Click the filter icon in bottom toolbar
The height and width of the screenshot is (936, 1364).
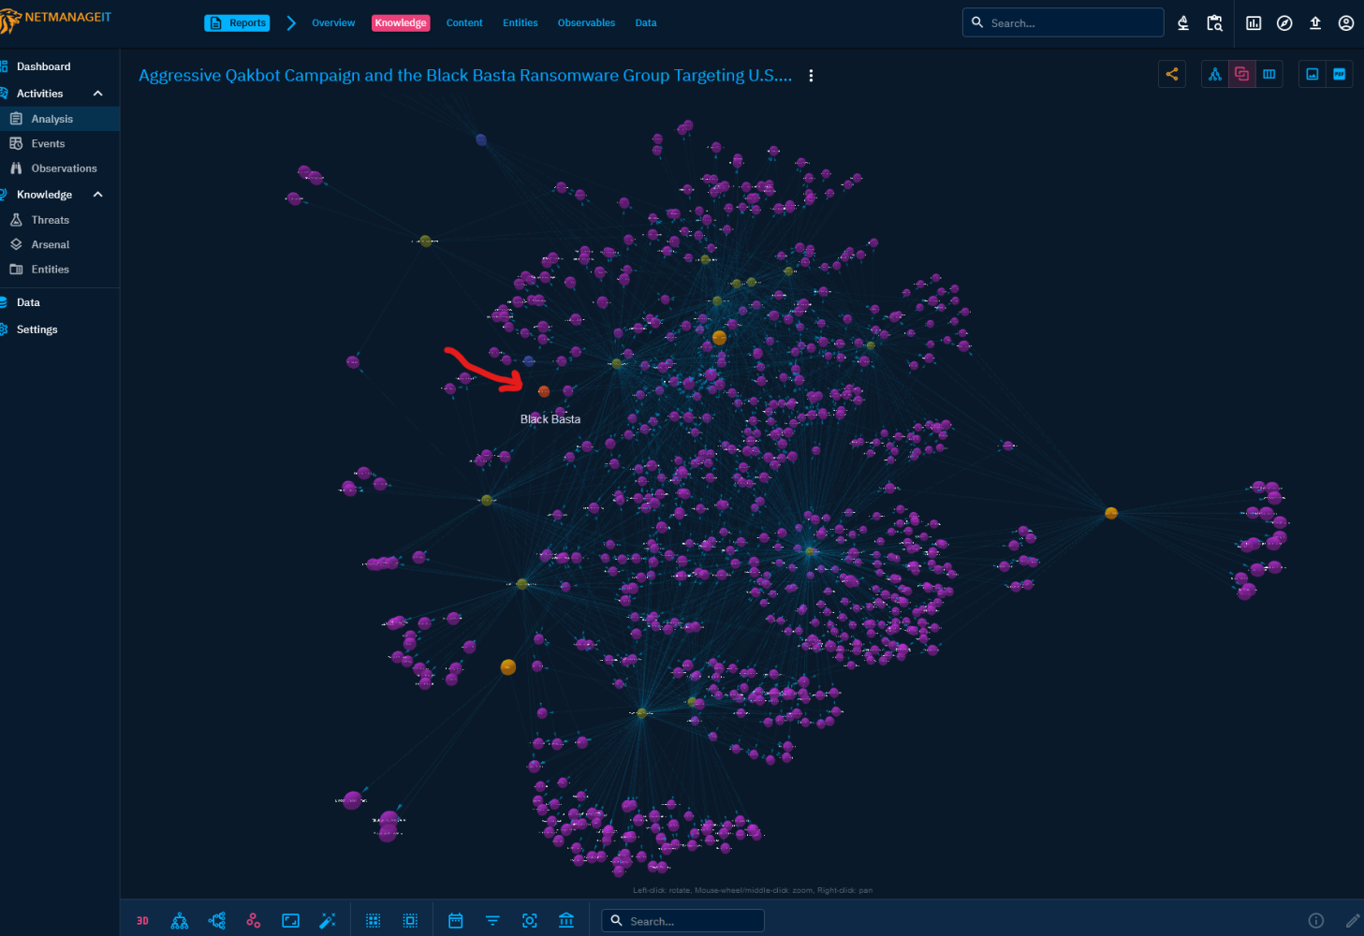tap(492, 921)
